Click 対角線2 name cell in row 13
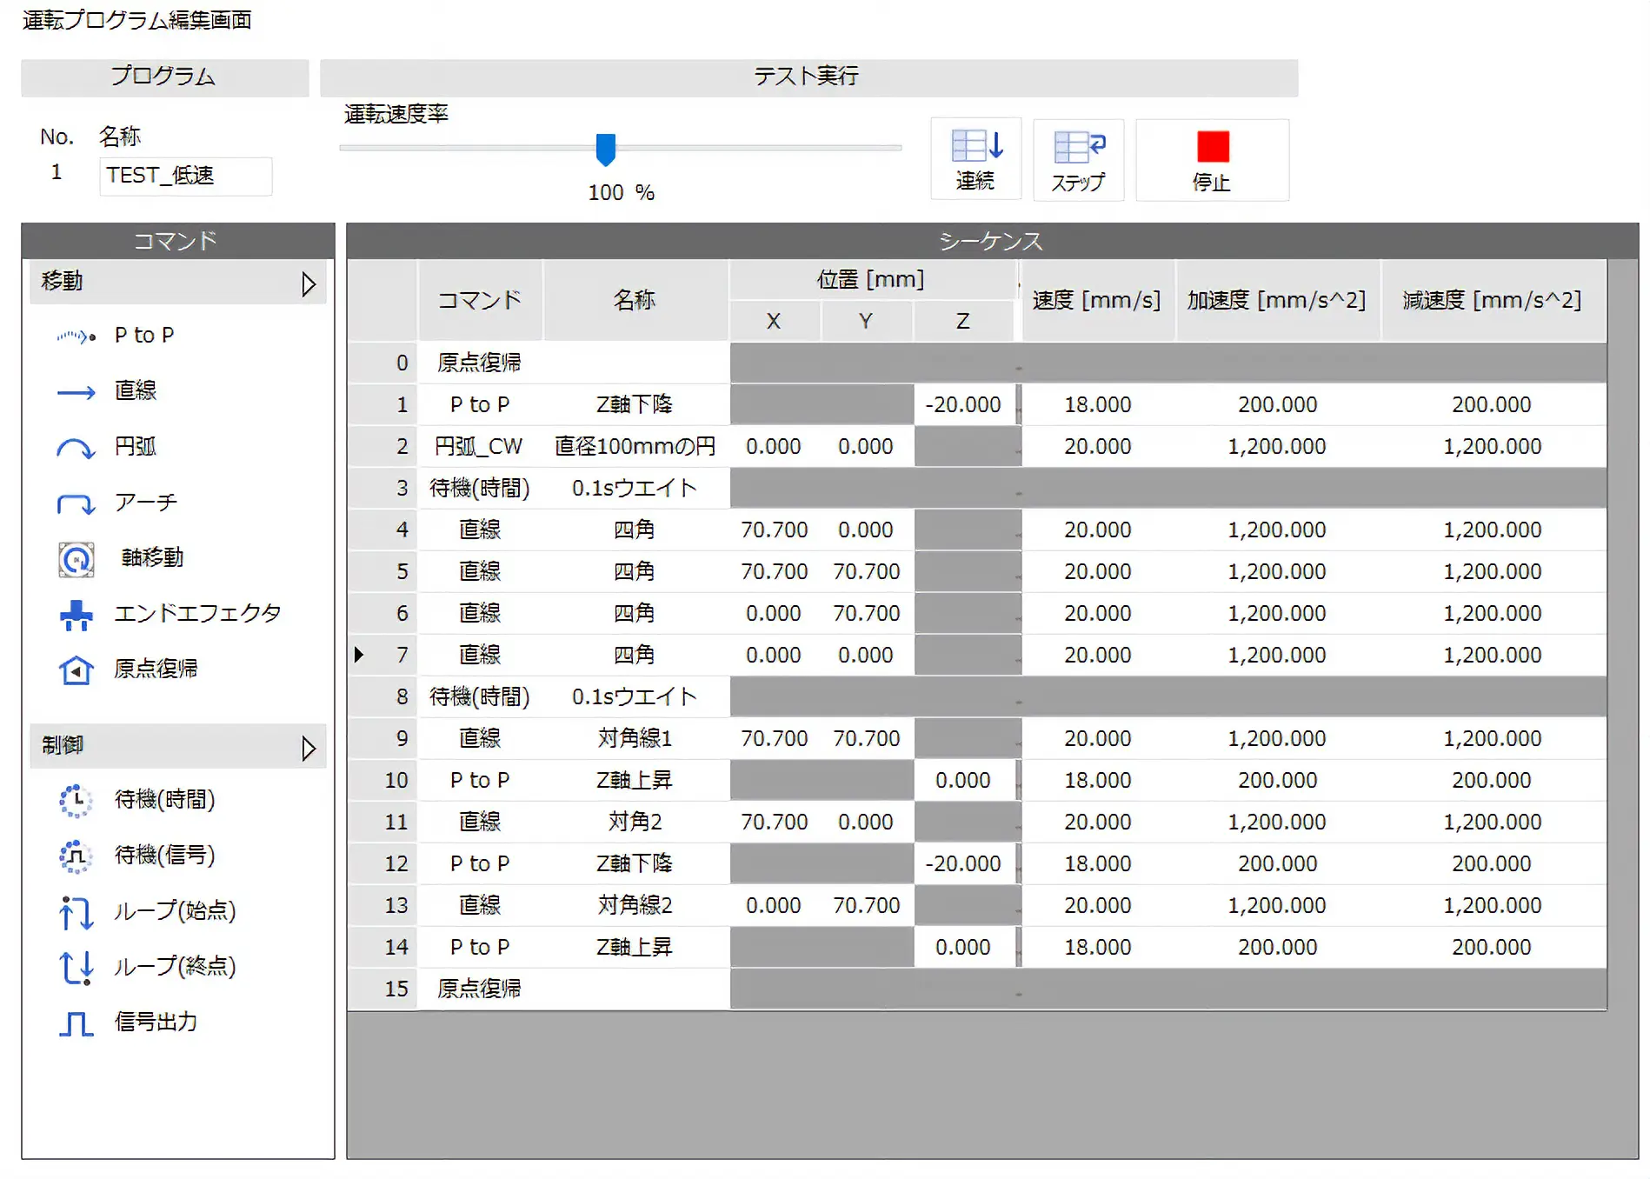This screenshot has width=1650, height=1179. coord(635,905)
